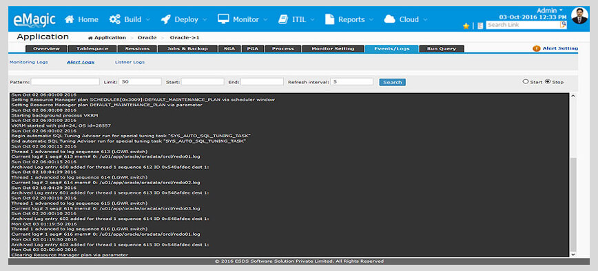Open the Admin user dropdown
This screenshot has width=598, height=271.
(x=550, y=10)
